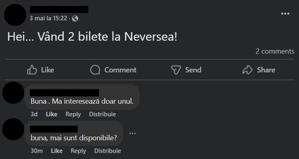This screenshot has height=159, width=299.
Task: Click the speech bubble Comment icon
Action: pos(95,70)
